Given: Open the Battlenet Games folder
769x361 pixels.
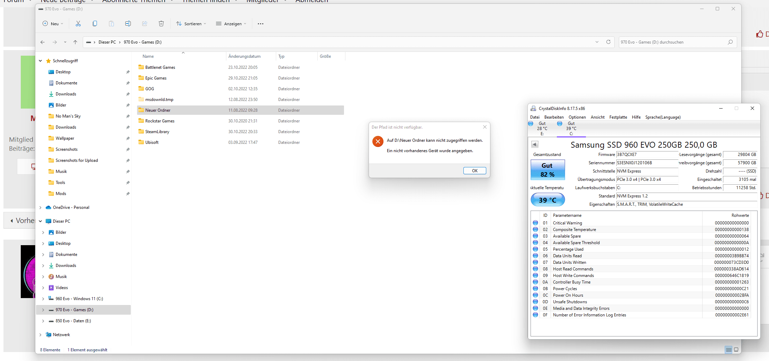Looking at the screenshot, I should [x=160, y=67].
